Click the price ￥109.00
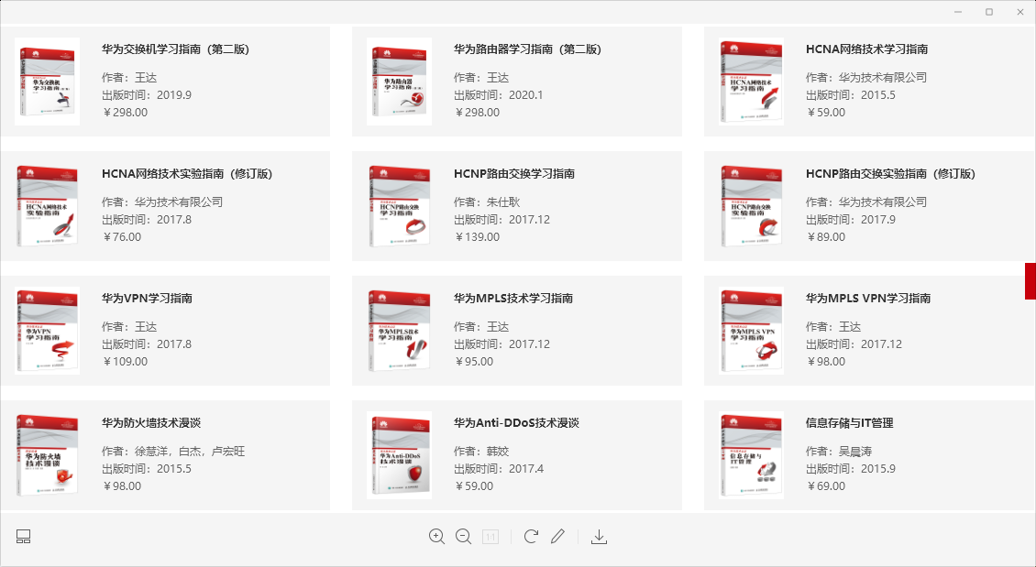1036x567 pixels. [x=124, y=362]
